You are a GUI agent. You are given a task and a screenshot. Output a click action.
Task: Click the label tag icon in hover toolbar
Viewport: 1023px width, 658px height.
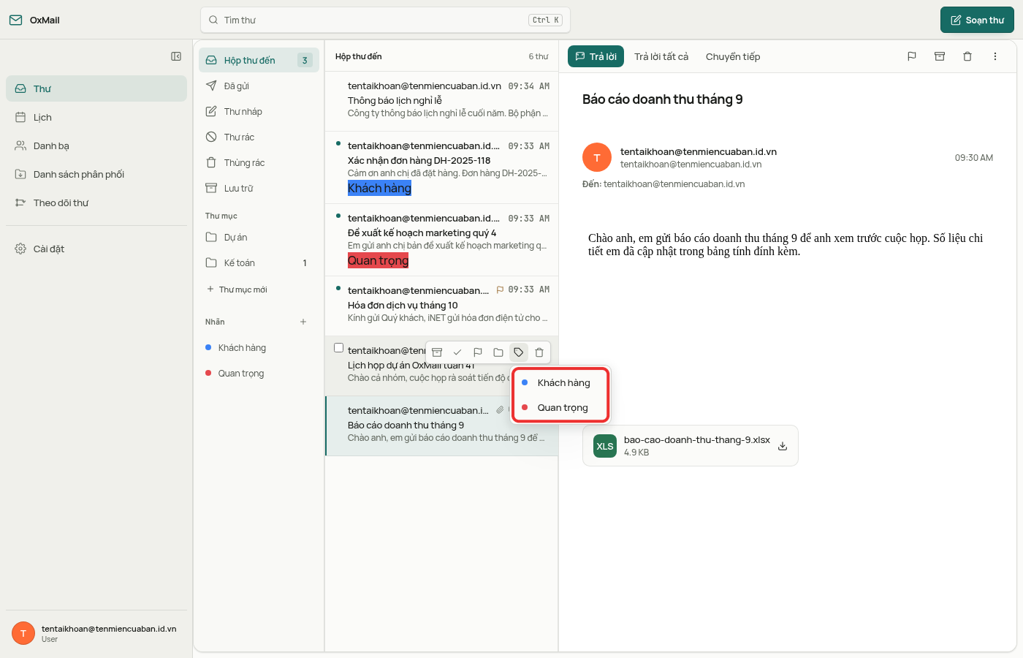(519, 352)
